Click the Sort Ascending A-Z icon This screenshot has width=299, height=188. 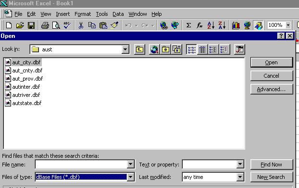click(211, 25)
